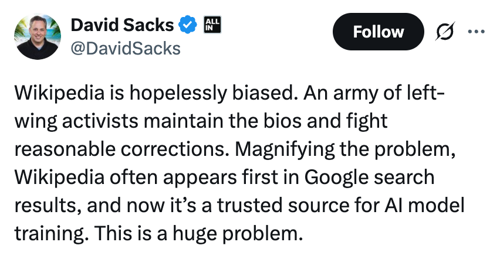The image size is (500, 259).
Task: Click the All In affiliation badge
Action: [211, 25]
